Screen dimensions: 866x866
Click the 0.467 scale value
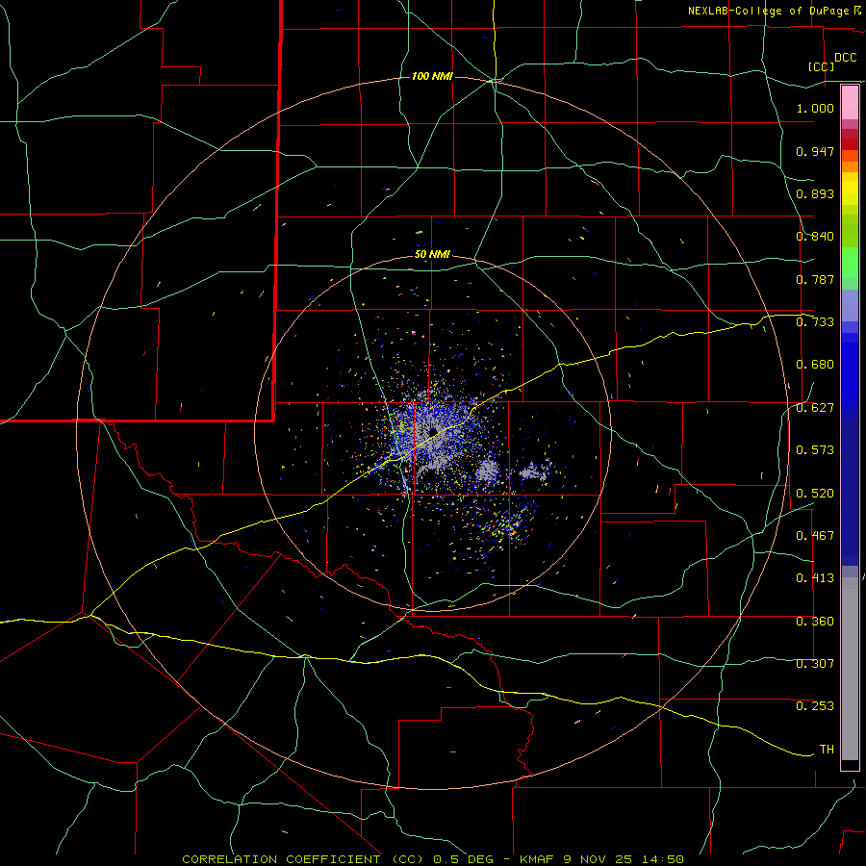(x=815, y=535)
